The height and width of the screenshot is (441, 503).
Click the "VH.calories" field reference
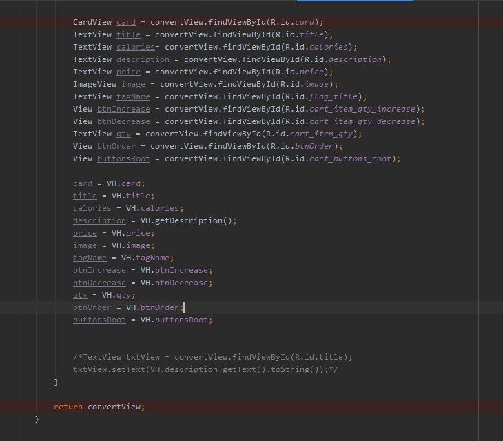pyautogui.click(x=152, y=209)
